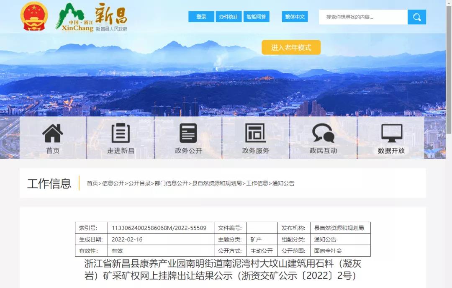This screenshot has width=452, height=288.
Task: Toggle 进入老年模式 senior mode
Action: tap(291, 47)
